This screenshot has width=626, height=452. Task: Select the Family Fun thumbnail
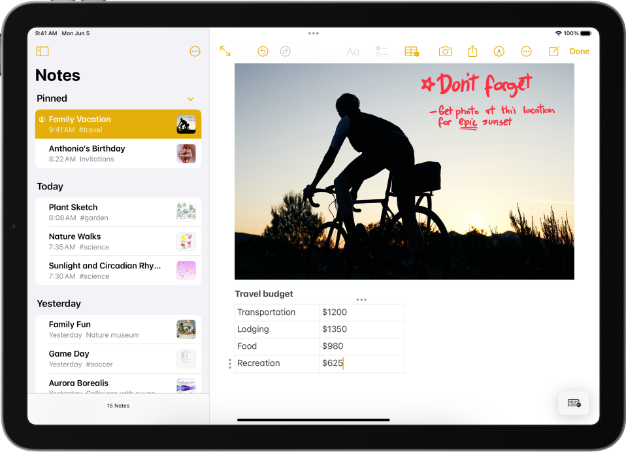click(186, 329)
